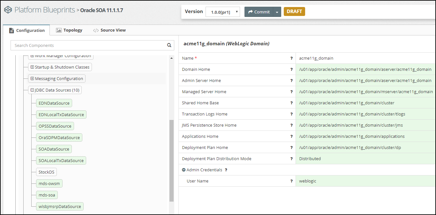Expand Startup & Shutdown Classes node
436x215 pixels.
point(32,67)
